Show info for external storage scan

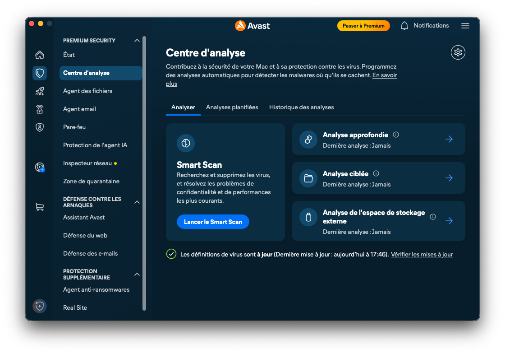coord(433,217)
